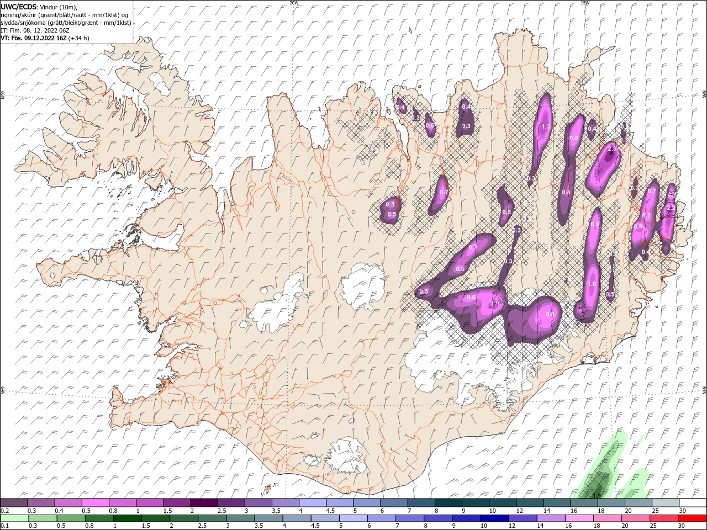Select the upper legend swatch between 6 and 7

point(394,502)
